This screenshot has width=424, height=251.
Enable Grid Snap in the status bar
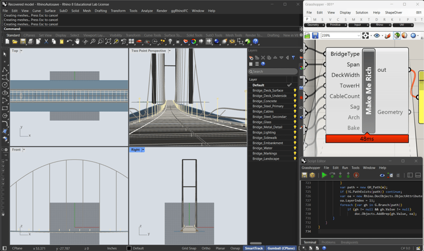[x=188, y=248]
